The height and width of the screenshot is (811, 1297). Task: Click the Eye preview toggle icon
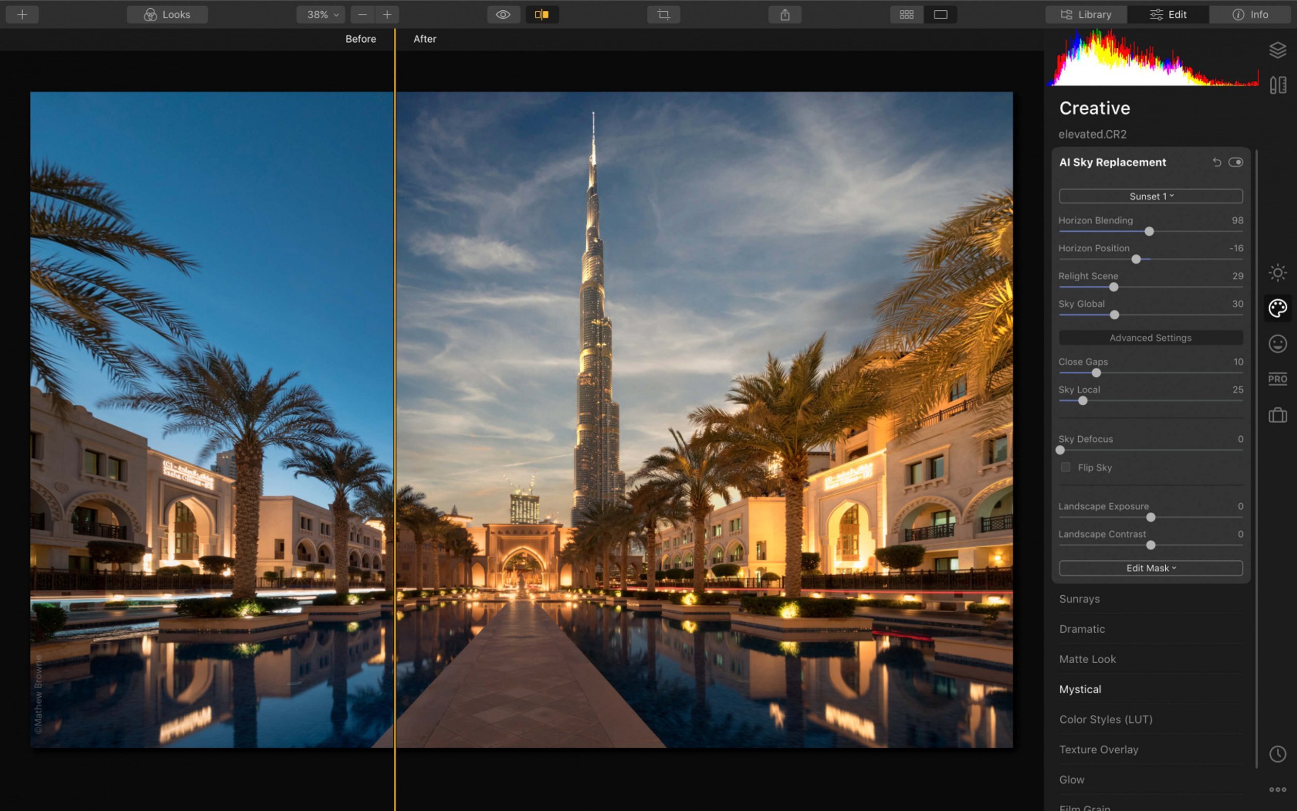[x=501, y=14]
